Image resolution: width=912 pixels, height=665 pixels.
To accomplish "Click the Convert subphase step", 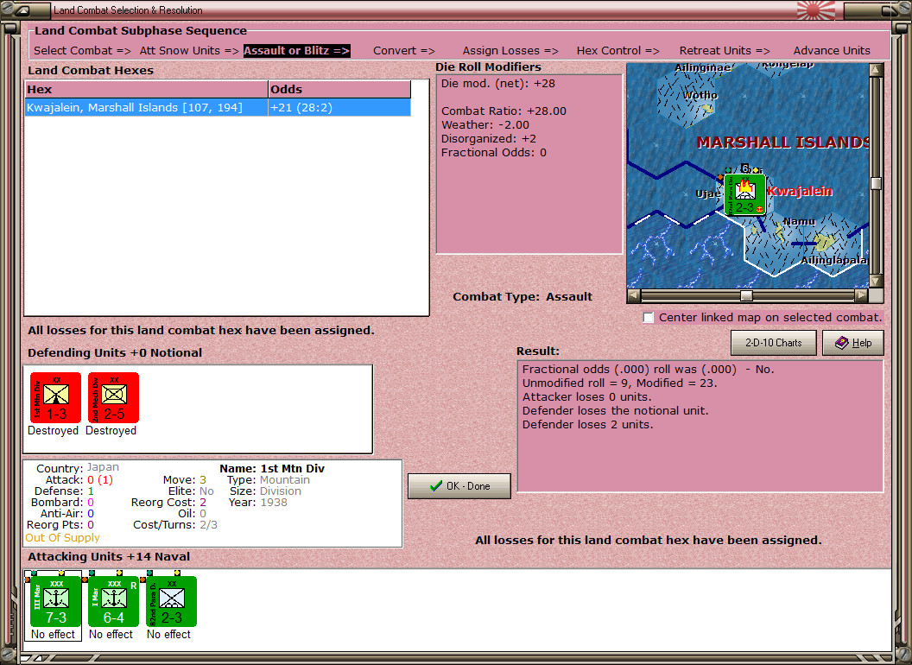I will pos(403,51).
